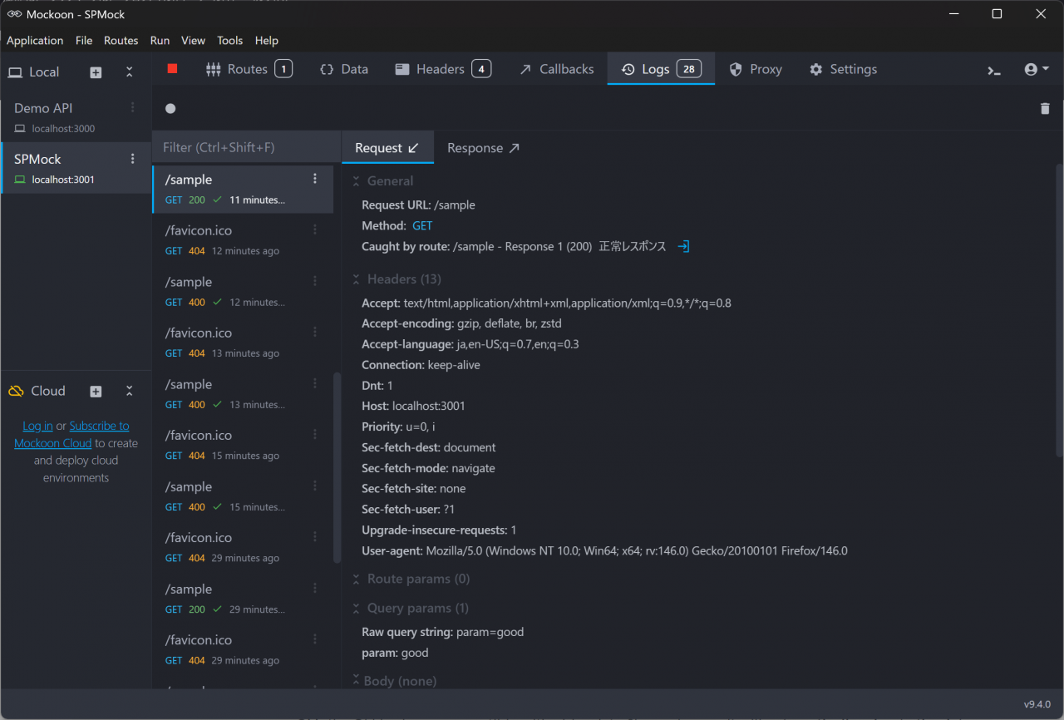Clear logs using the trash icon
The image size is (1064, 720).
coord(1045,109)
